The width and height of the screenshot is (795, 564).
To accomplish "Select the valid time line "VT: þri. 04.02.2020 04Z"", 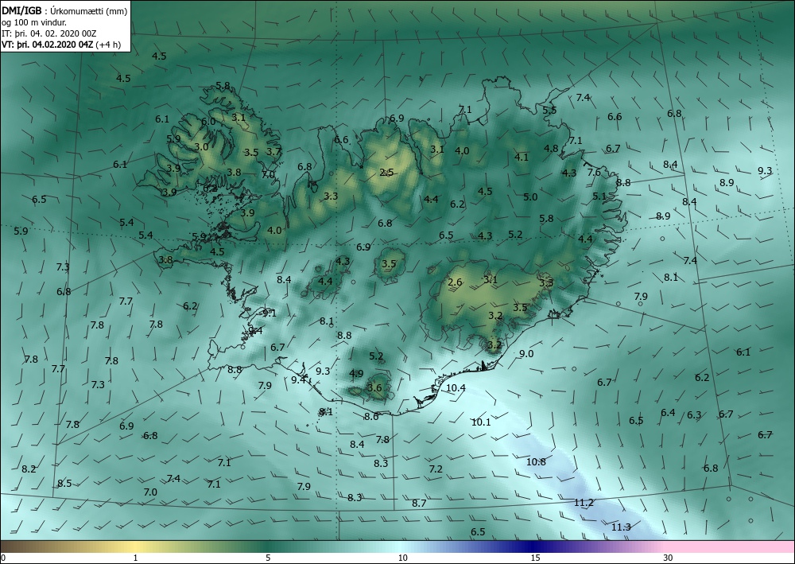I will pyautogui.click(x=48, y=45).
